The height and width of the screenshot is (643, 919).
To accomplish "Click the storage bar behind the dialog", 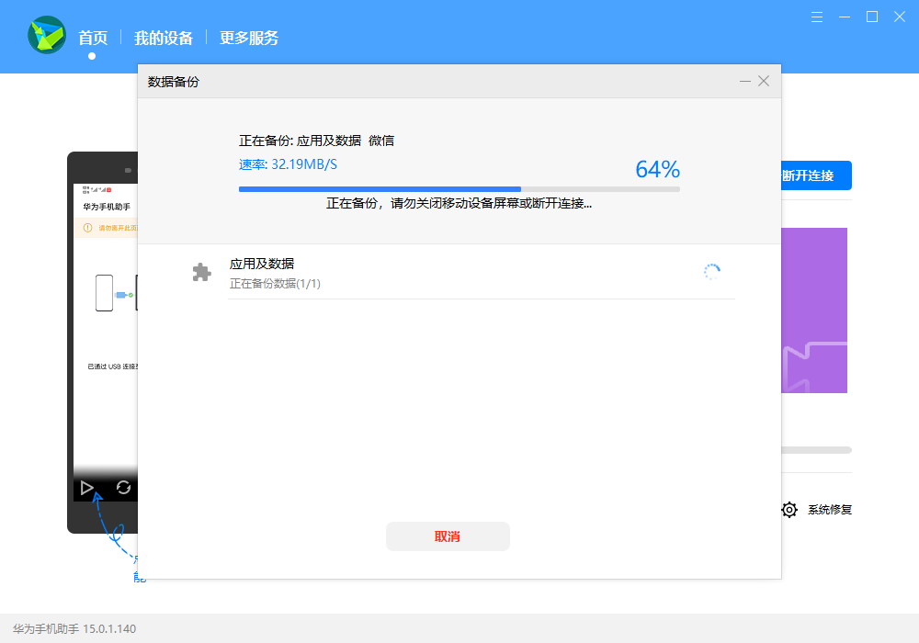I will [816, 450].
